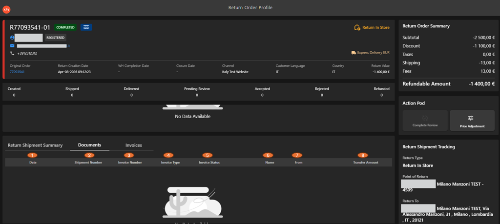500x224 pixels.
Task: Click the COMPLETED status badge
Action: click(x=65, y=27)
